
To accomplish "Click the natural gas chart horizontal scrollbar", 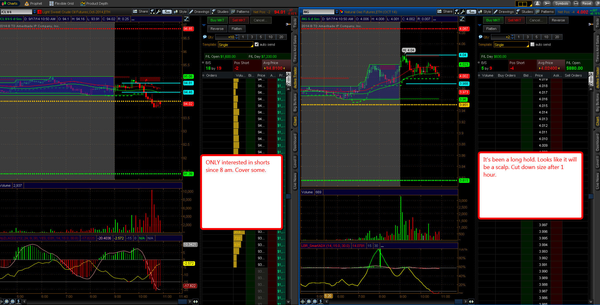I will tap(396, 302).
